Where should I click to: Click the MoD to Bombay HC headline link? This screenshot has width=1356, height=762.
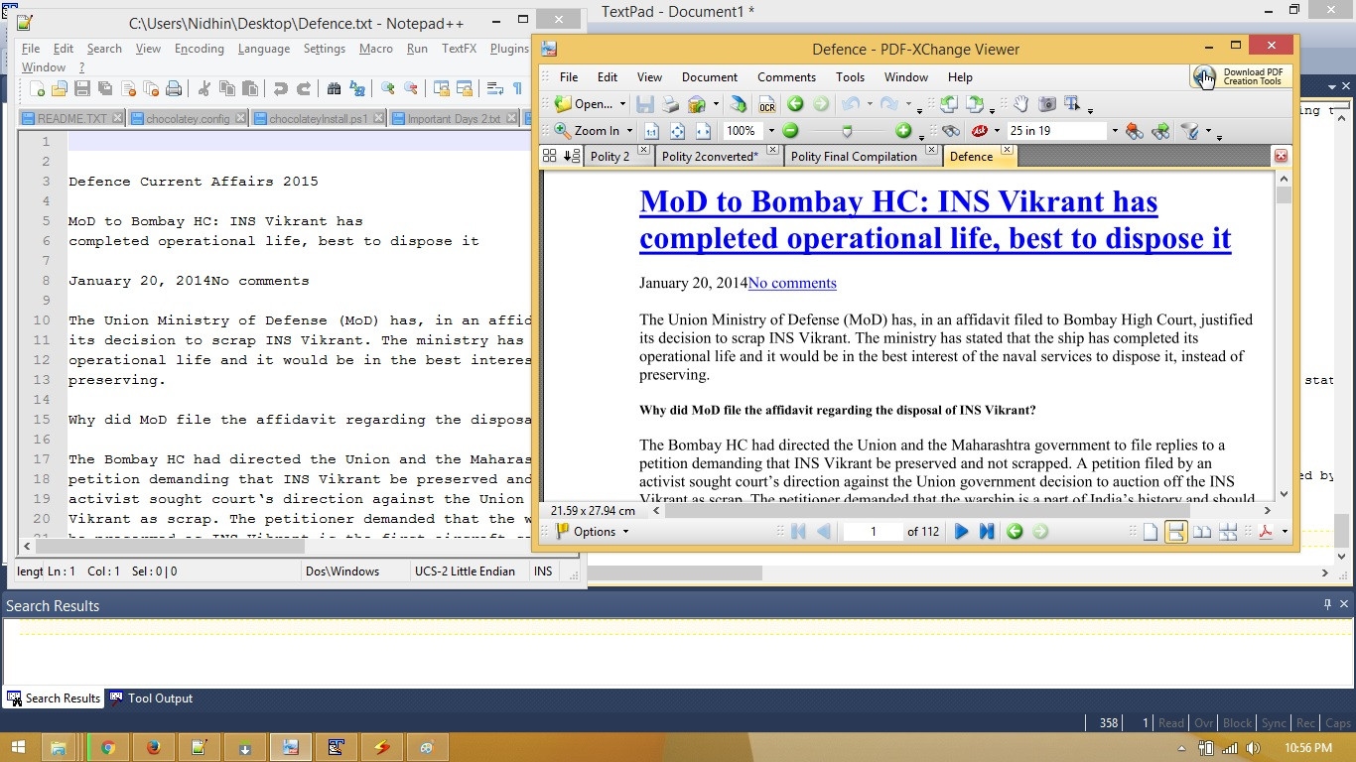click(935, 220)
